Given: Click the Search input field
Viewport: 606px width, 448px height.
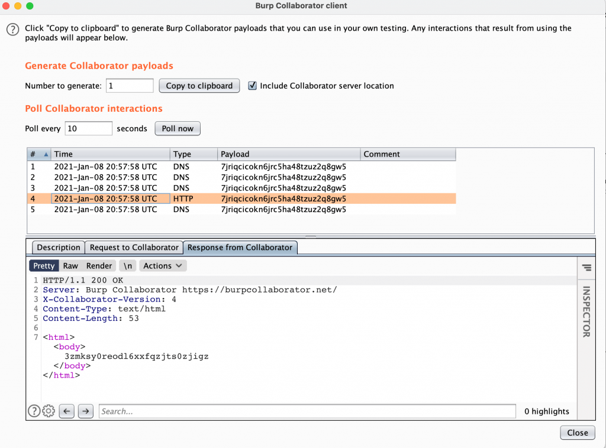Looking at the screenshot, I should 307,411.
